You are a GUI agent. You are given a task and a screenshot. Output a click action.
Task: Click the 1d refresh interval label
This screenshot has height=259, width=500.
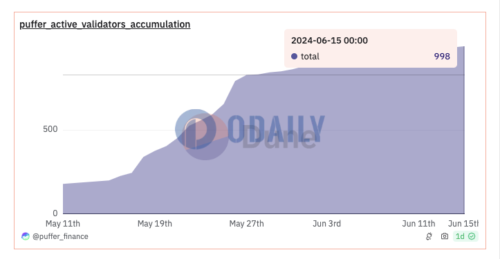460,236
